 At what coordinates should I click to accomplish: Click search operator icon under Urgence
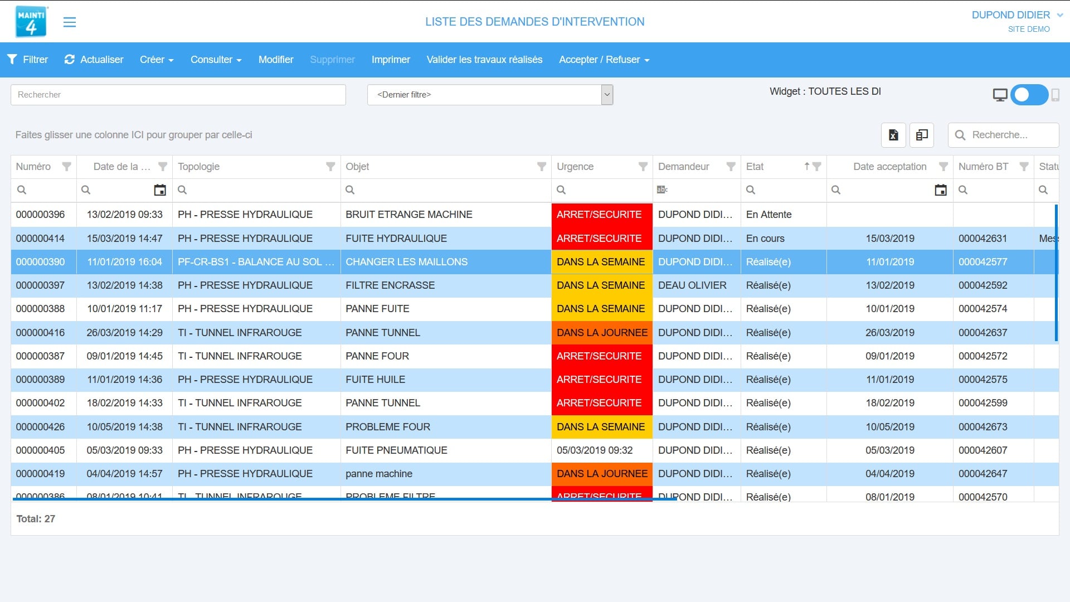point(561,190)
